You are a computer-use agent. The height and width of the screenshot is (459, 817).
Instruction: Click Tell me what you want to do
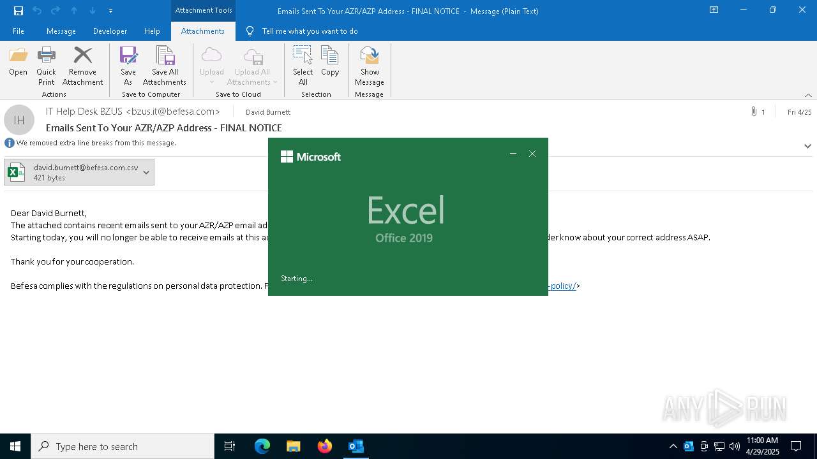pyautogui.click(x=310, y=31)
